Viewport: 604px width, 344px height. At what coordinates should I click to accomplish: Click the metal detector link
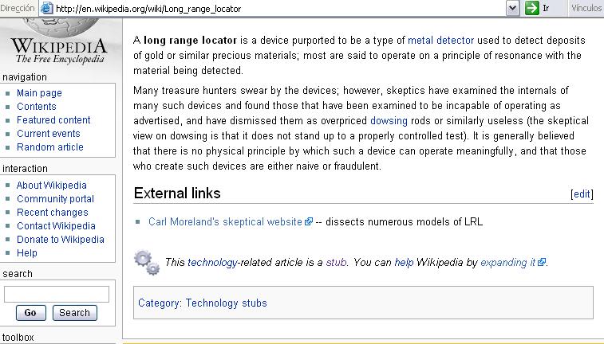tap(440, 41)
